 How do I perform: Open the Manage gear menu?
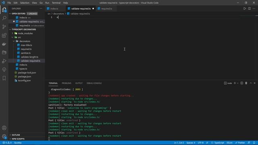4,136
